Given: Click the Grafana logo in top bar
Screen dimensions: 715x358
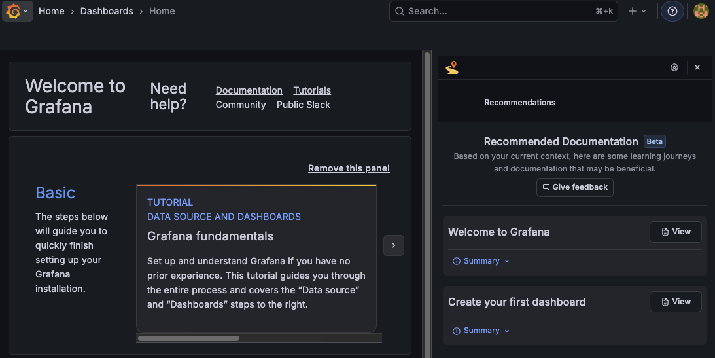Looking at the screenshot, I should tap(13, 11).
